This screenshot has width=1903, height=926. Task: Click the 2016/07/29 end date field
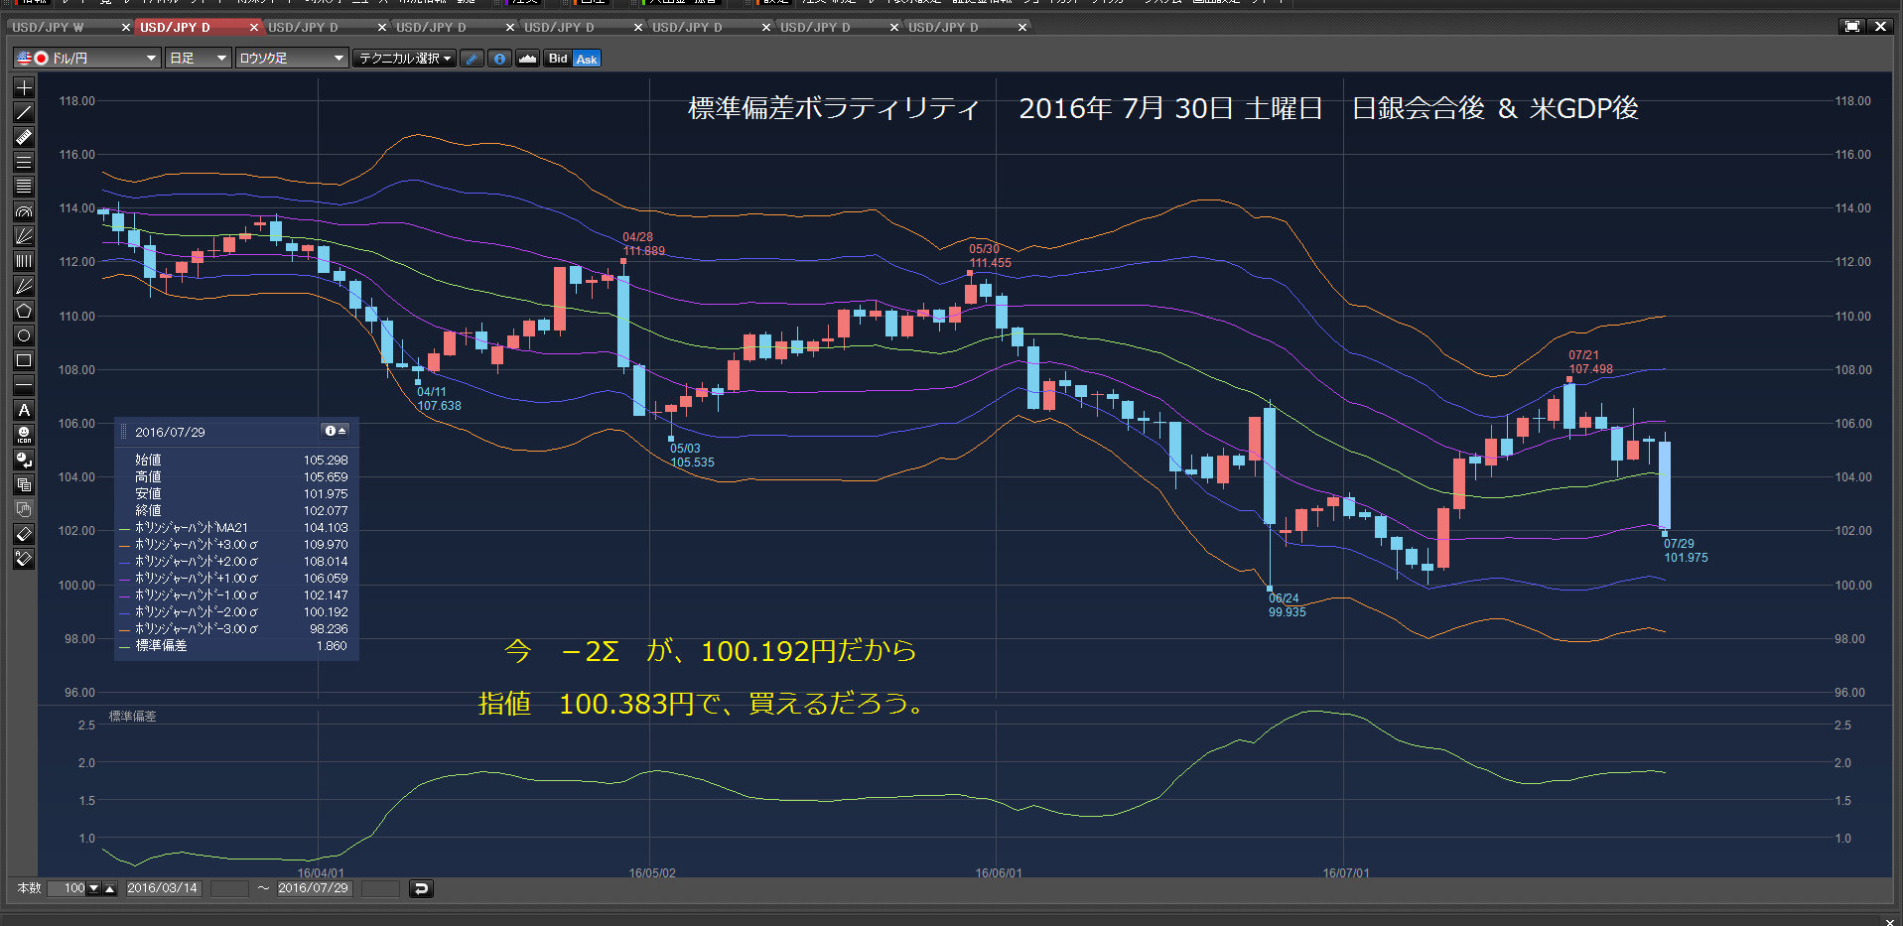pyautogui.click(x=313, y=888)
